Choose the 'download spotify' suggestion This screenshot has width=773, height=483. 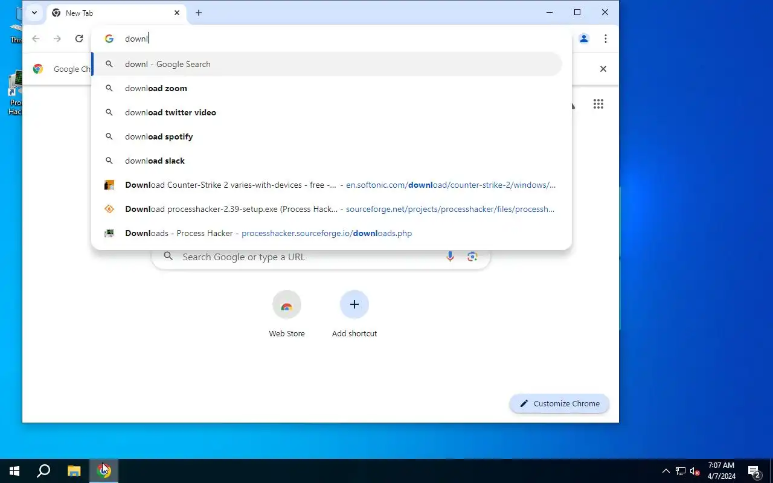tap(327, 136)
